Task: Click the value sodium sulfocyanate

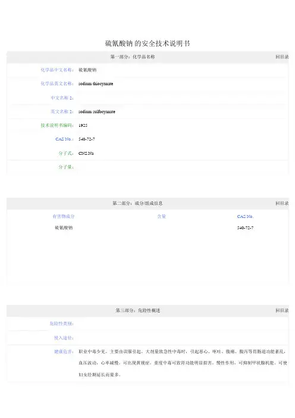Action: click(x=97, y=112)
